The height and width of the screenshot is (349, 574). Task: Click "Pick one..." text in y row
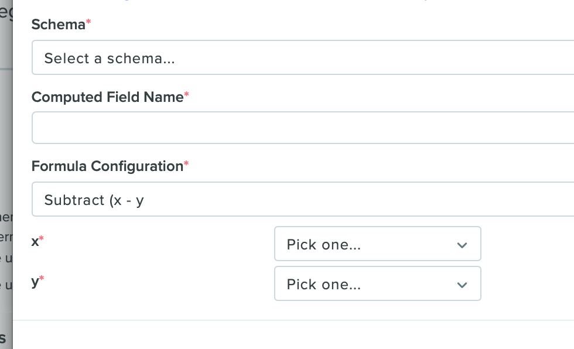(x=323, y=284)
